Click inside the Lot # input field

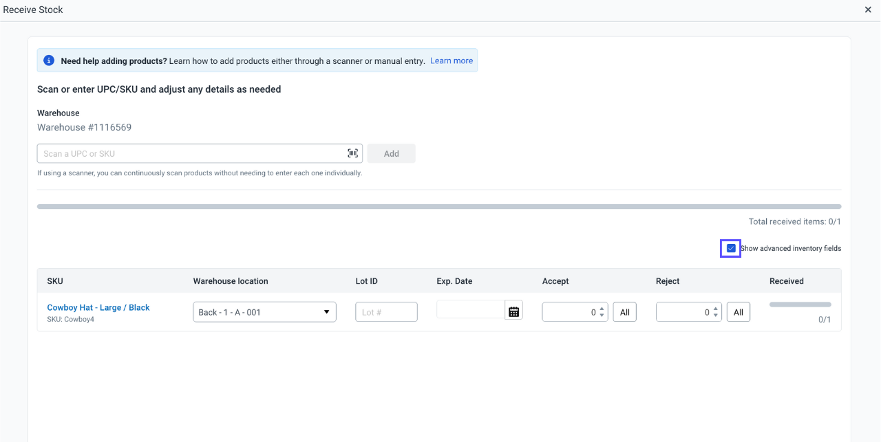tap(386, 311)
